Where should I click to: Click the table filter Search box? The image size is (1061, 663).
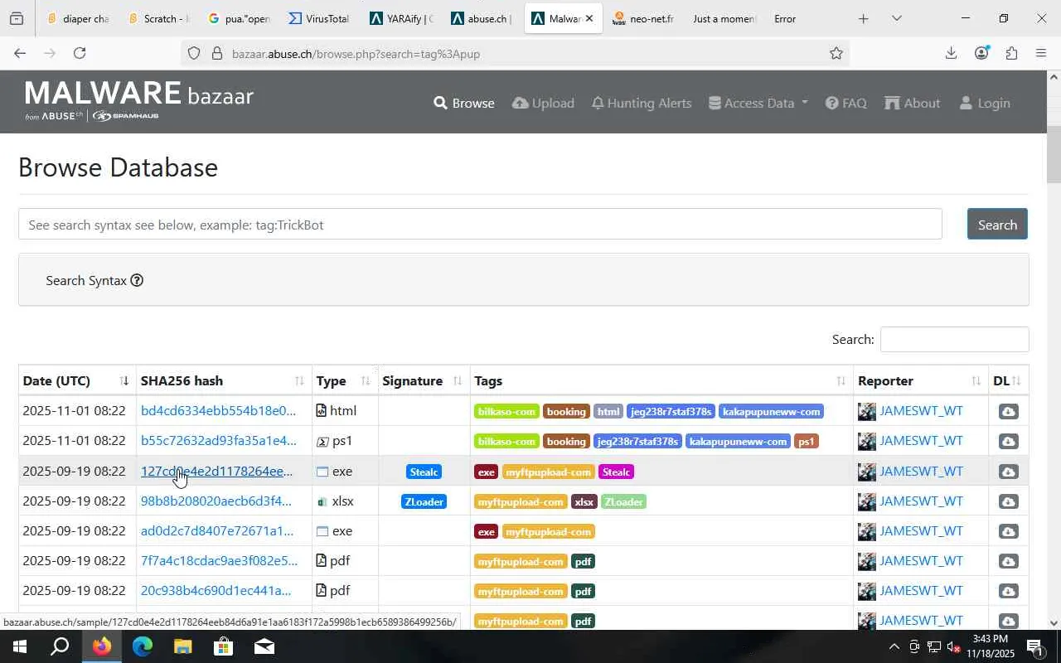pos(954,339)
